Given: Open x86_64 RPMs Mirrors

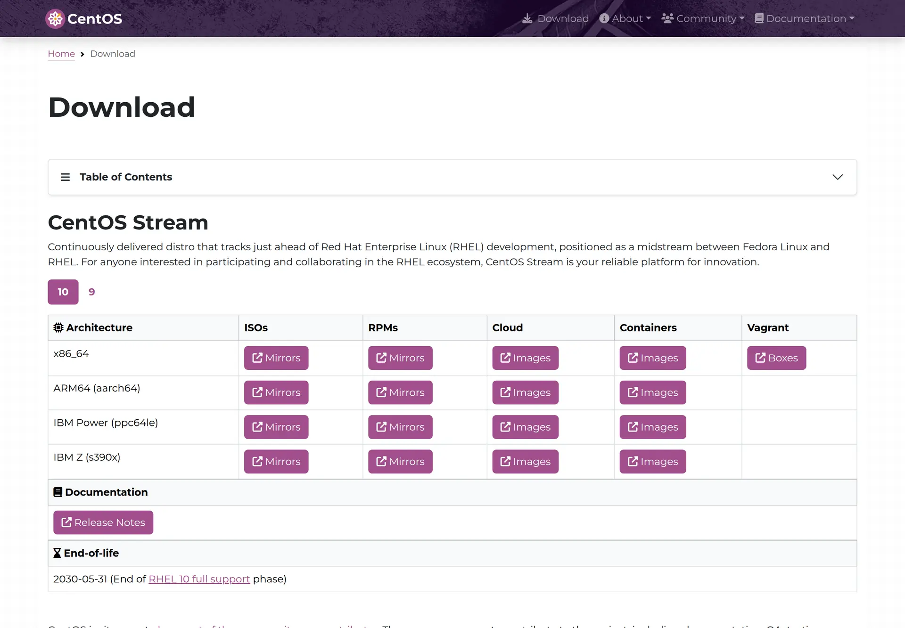Looking at the screenshot, I should click(x=400, y=358).
